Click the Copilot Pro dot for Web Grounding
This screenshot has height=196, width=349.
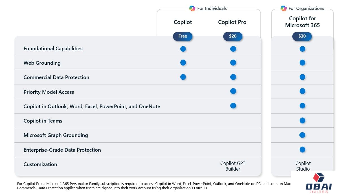coord(233,62)
